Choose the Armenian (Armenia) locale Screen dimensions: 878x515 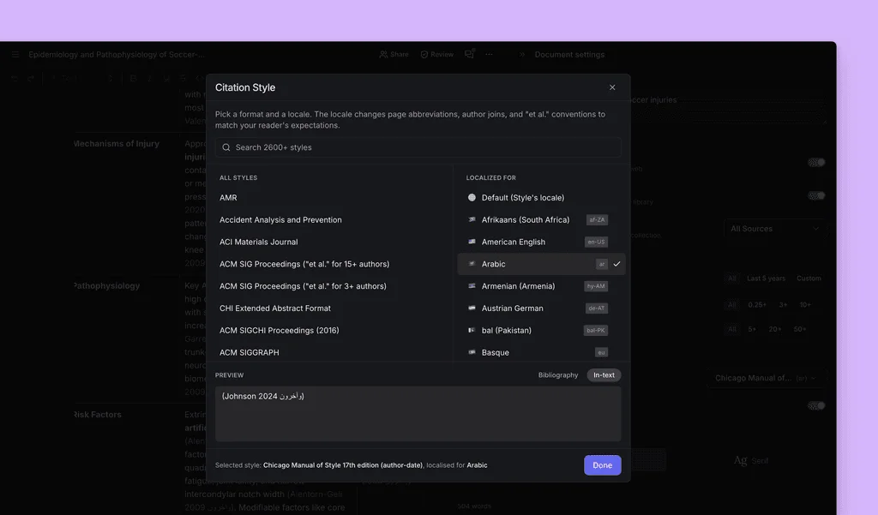pos(541,286)
